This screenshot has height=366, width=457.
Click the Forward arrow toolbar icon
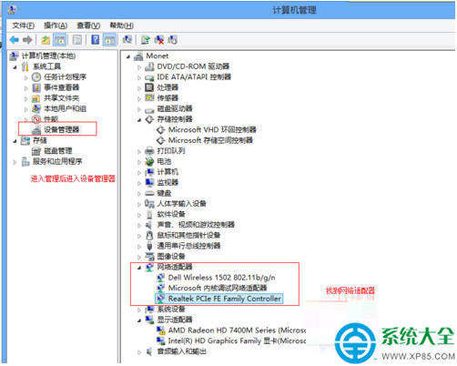pos(27,40)
